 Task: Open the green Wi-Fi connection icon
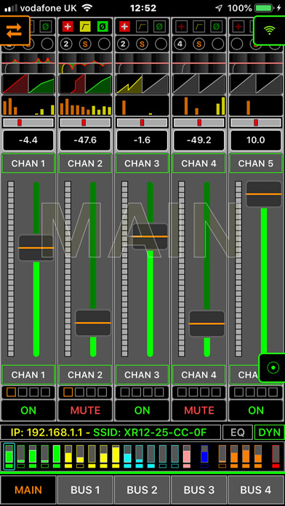pyautogui.click(x=270, y=31)
